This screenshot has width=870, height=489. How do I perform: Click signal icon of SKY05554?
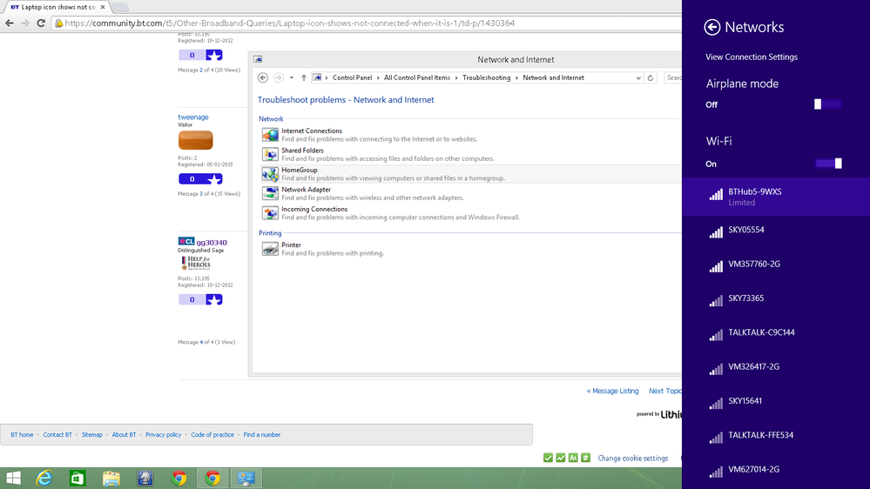pyautogui.click(x=716, y=231)
